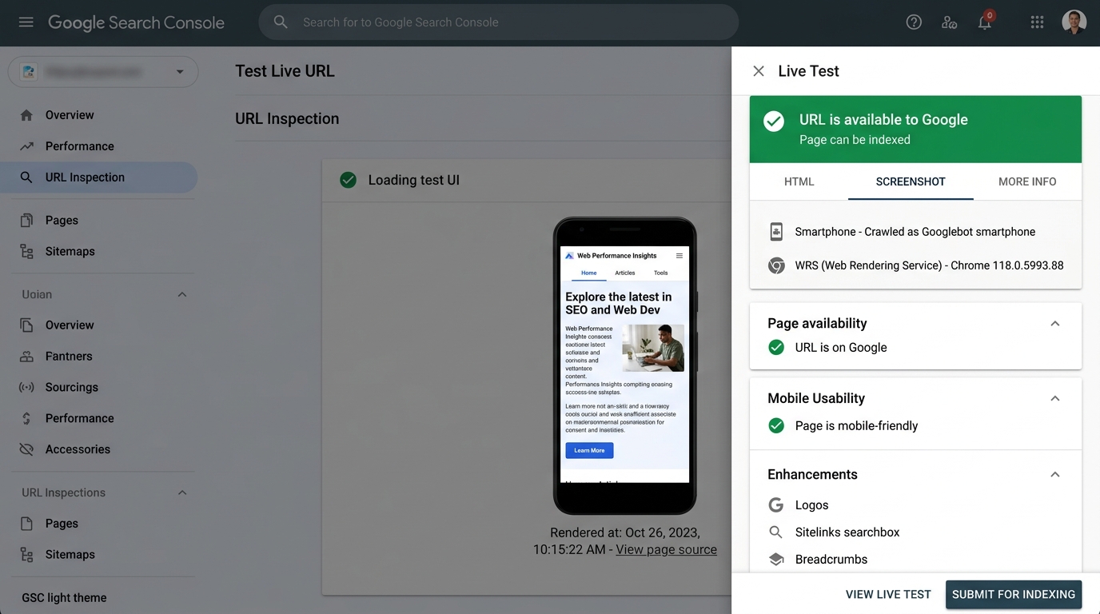
Task: Select the SCREENSHOT tab
Action: (911, 181)
